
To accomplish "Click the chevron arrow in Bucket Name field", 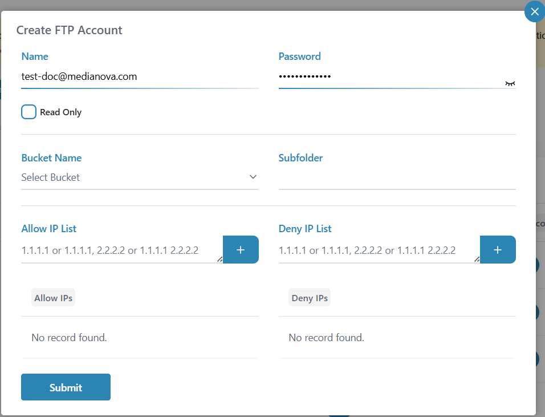I will coord(253,177).
